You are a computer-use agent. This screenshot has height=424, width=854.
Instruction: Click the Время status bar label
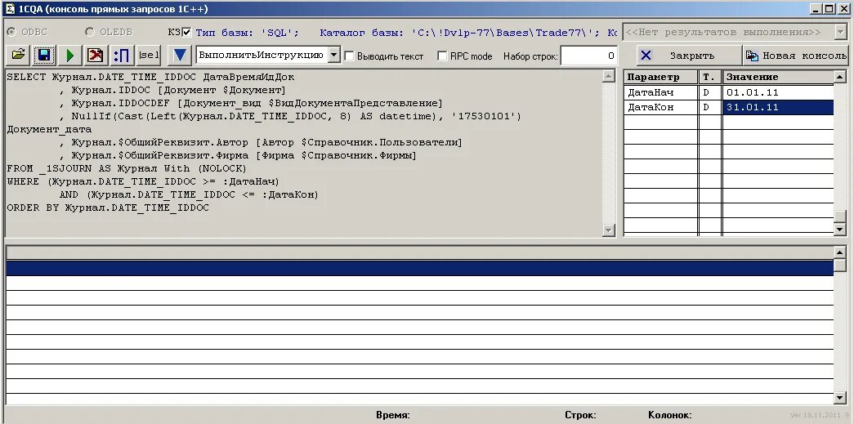coord(393,415)
